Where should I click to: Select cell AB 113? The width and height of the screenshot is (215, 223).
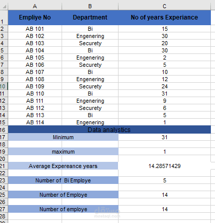(35, 115)
